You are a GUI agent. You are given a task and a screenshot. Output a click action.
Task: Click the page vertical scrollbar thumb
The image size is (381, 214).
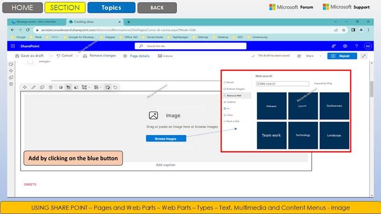372,89
